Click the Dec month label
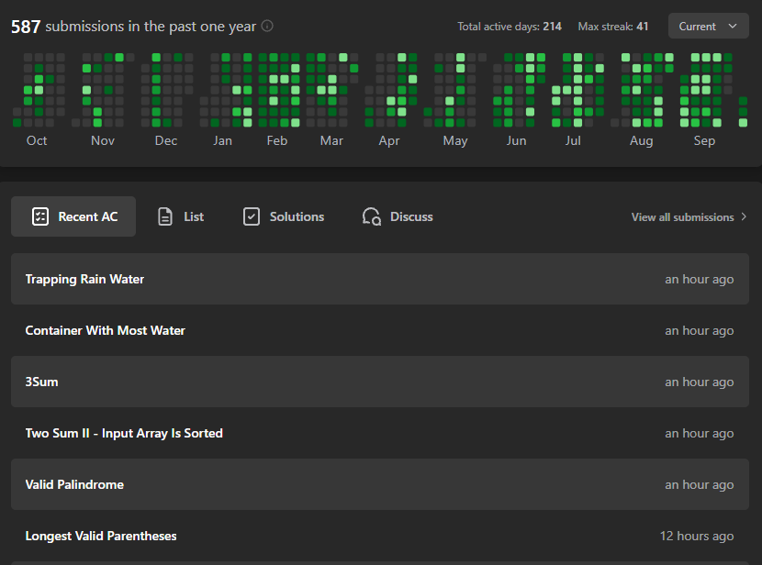 point(166,140)
